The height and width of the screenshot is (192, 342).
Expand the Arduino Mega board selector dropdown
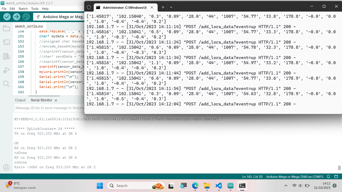pyautogui.click(x=60, y=17)
